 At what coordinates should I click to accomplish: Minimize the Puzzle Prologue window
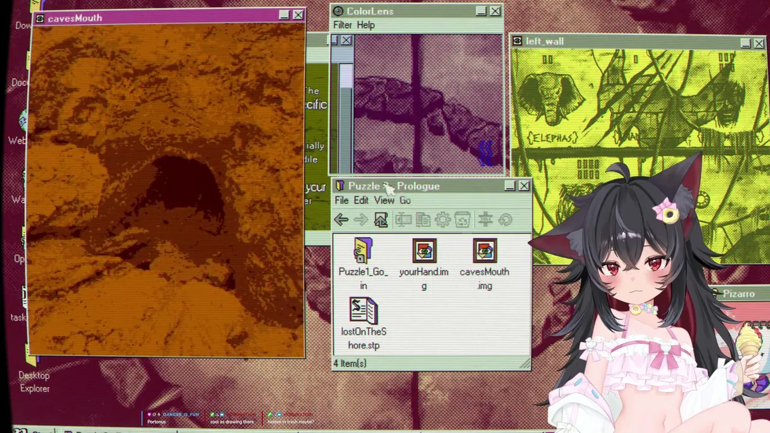pyautogui.click(x=510, y=186)
